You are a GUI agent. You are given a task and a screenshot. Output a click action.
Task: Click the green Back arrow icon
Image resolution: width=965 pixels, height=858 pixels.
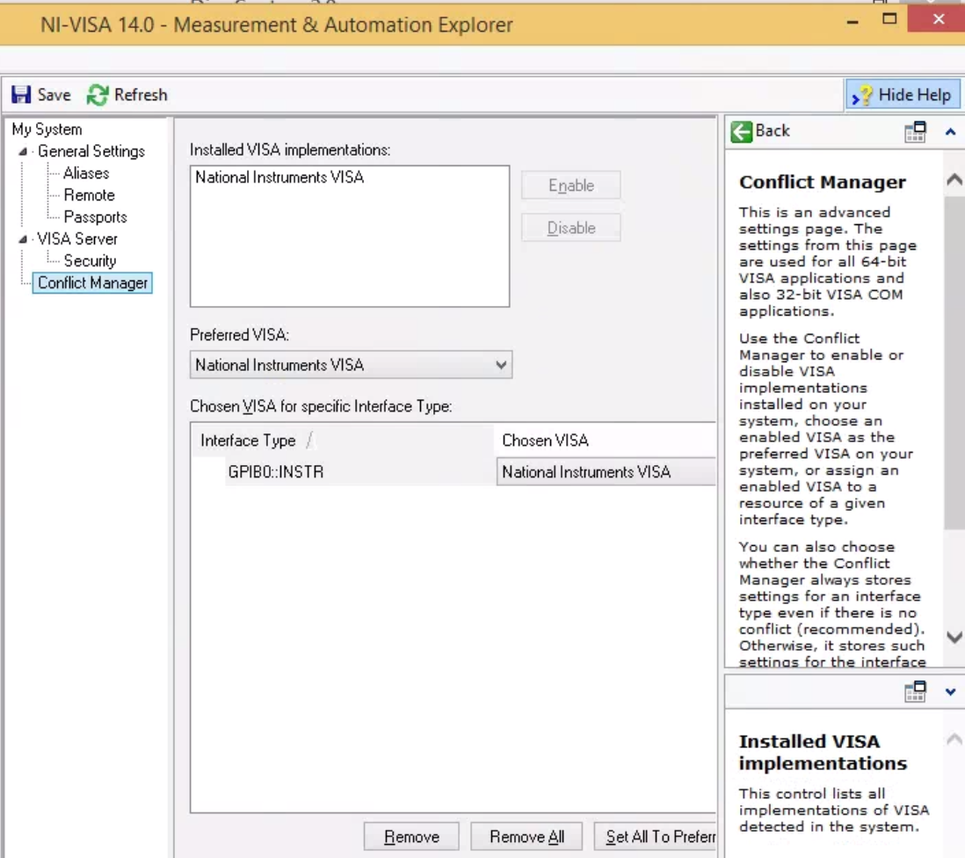point(742,131)
